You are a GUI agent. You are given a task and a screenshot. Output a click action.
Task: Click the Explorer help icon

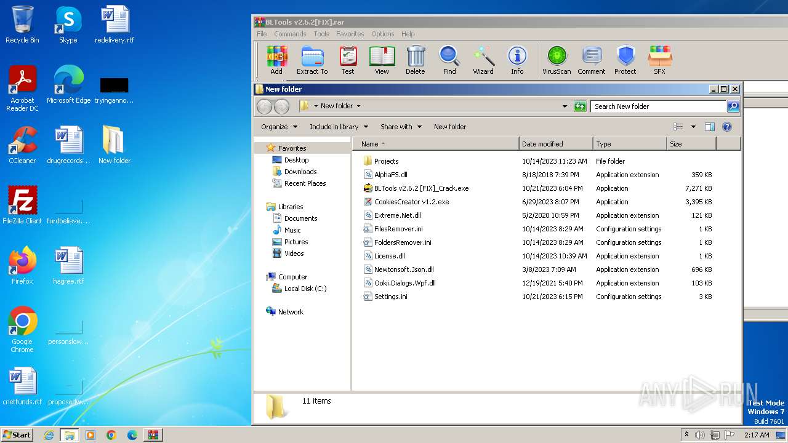pyautogui.click(x=726, y=127)
